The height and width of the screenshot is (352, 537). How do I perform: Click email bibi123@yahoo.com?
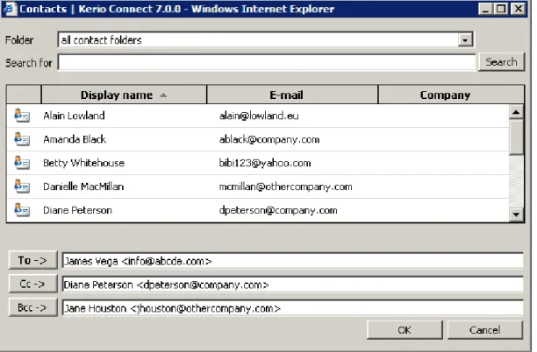click(x=265, y=163)
